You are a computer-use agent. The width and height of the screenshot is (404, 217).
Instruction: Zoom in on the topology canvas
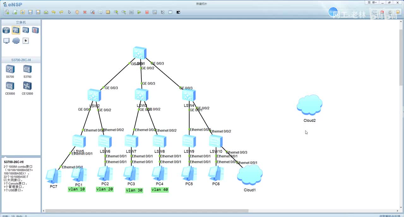click(116, 12)
